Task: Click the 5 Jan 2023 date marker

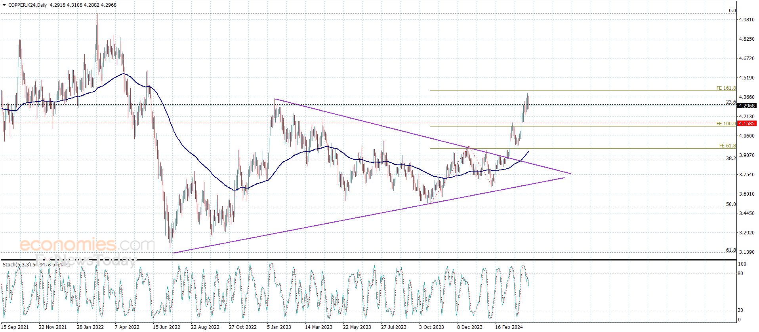Action: (x=279, y=327)
